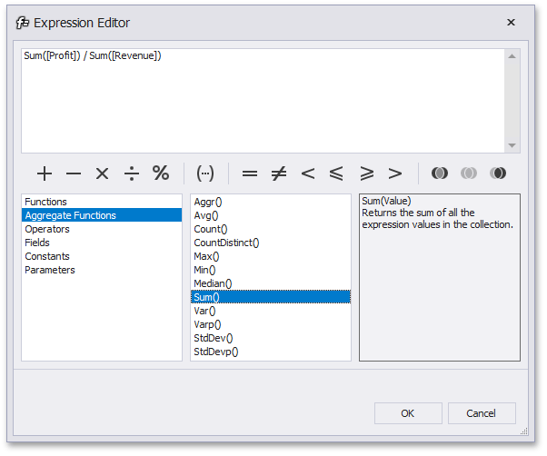The image size is (547, 456).
Task: Insert the percent modulo operator
Action: [x=161, y=173]
